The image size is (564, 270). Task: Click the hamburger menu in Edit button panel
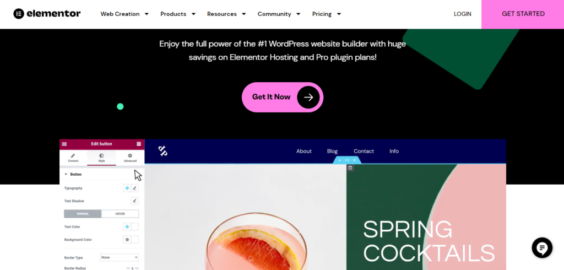[64, 144]
